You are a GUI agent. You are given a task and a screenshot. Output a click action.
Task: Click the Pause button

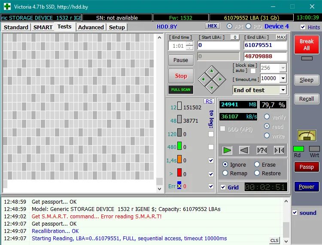pyautogui.click(x=181, y=60)
